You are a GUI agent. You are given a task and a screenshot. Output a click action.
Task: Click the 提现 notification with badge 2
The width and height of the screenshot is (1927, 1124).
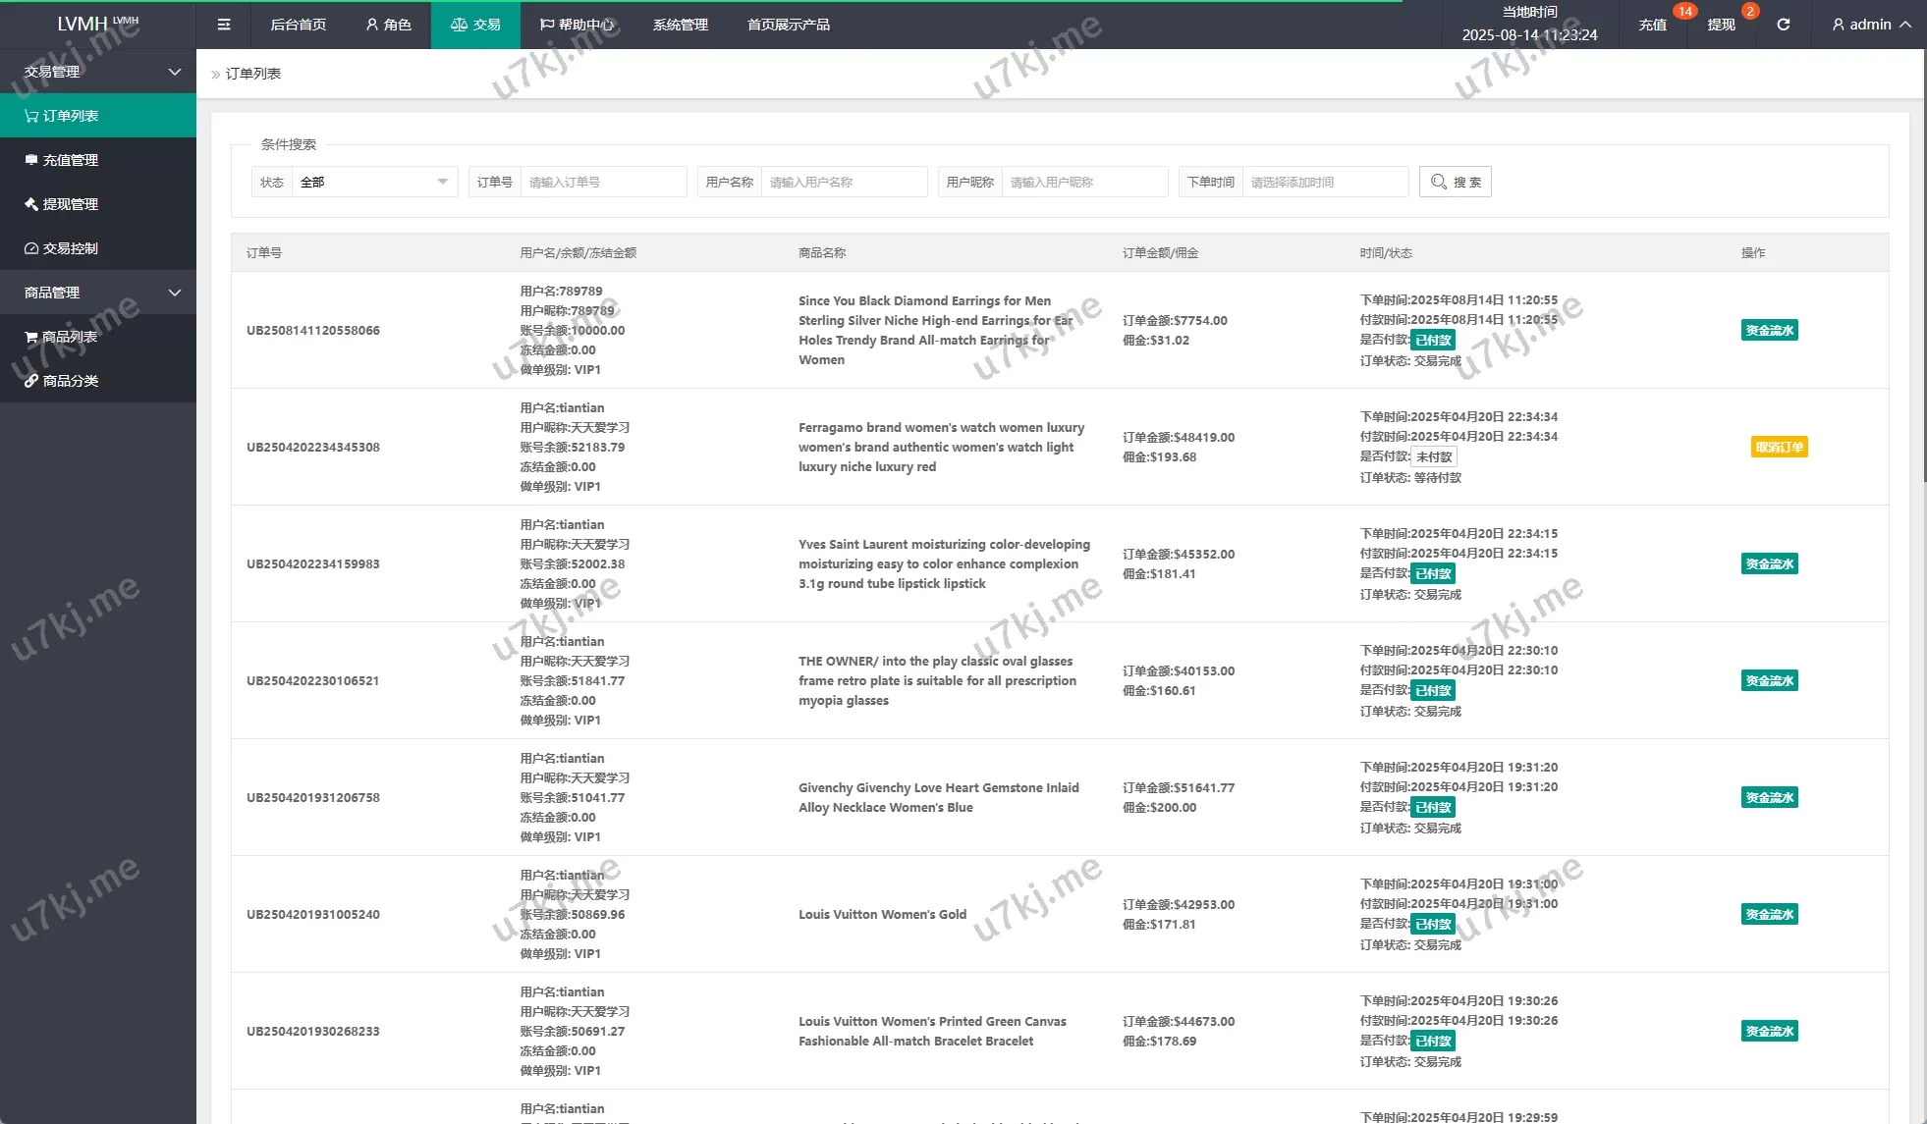coord(1721,25)
